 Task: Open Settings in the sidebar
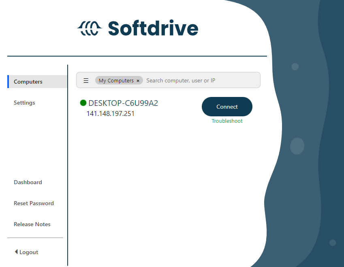pos(24,103)
